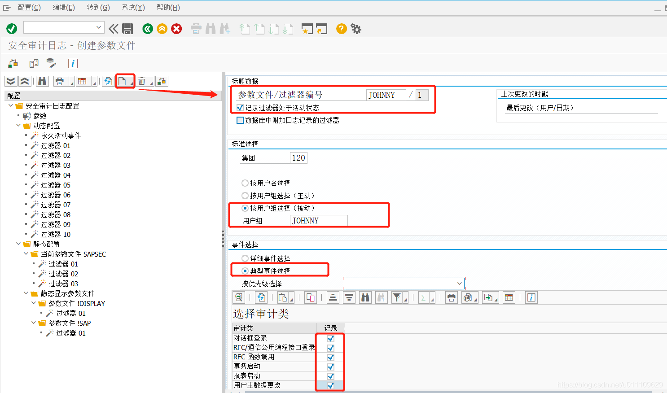Viewport: 667px width, 393px height.
Task: Click the Create new document icon
Action: point(122,81)
